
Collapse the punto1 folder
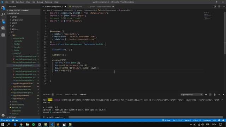[x=23, y=53]
